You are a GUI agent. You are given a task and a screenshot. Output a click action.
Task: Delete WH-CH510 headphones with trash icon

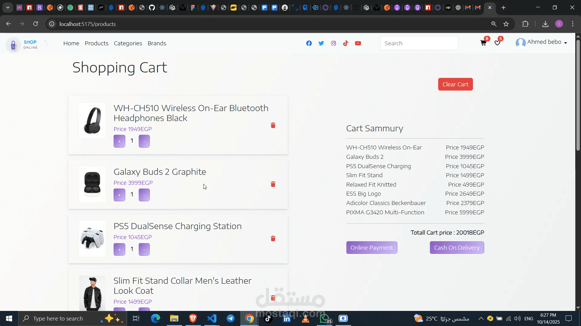coord(273,125)
